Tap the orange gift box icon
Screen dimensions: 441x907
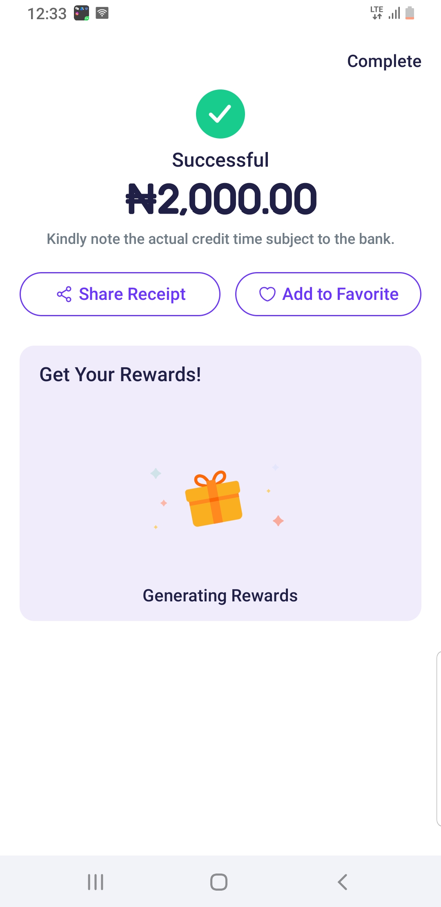pyautogui.click(x=214, y=498)
